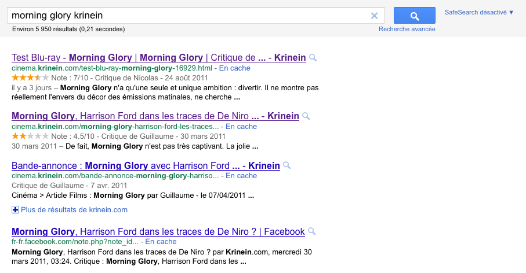
Task: Open the Facebook Morning Glory note result
Action: [x=158, y=231]
